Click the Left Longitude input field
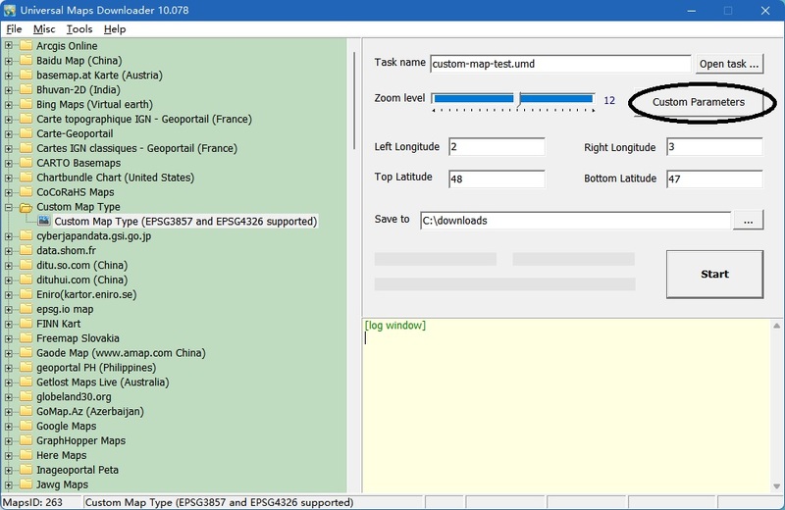785x510 pixels. (x=497, y=147)
